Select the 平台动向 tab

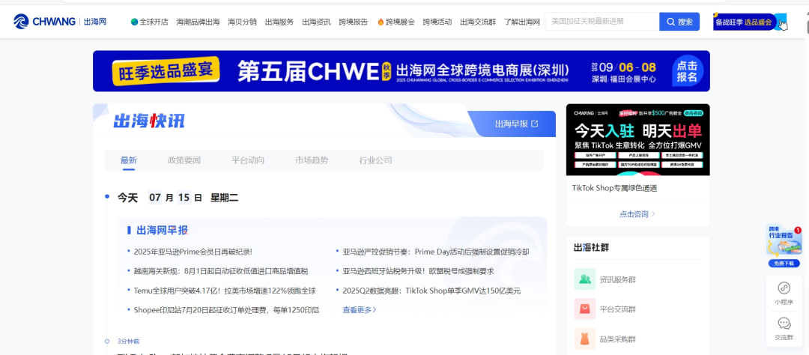[x=248, y=160]
